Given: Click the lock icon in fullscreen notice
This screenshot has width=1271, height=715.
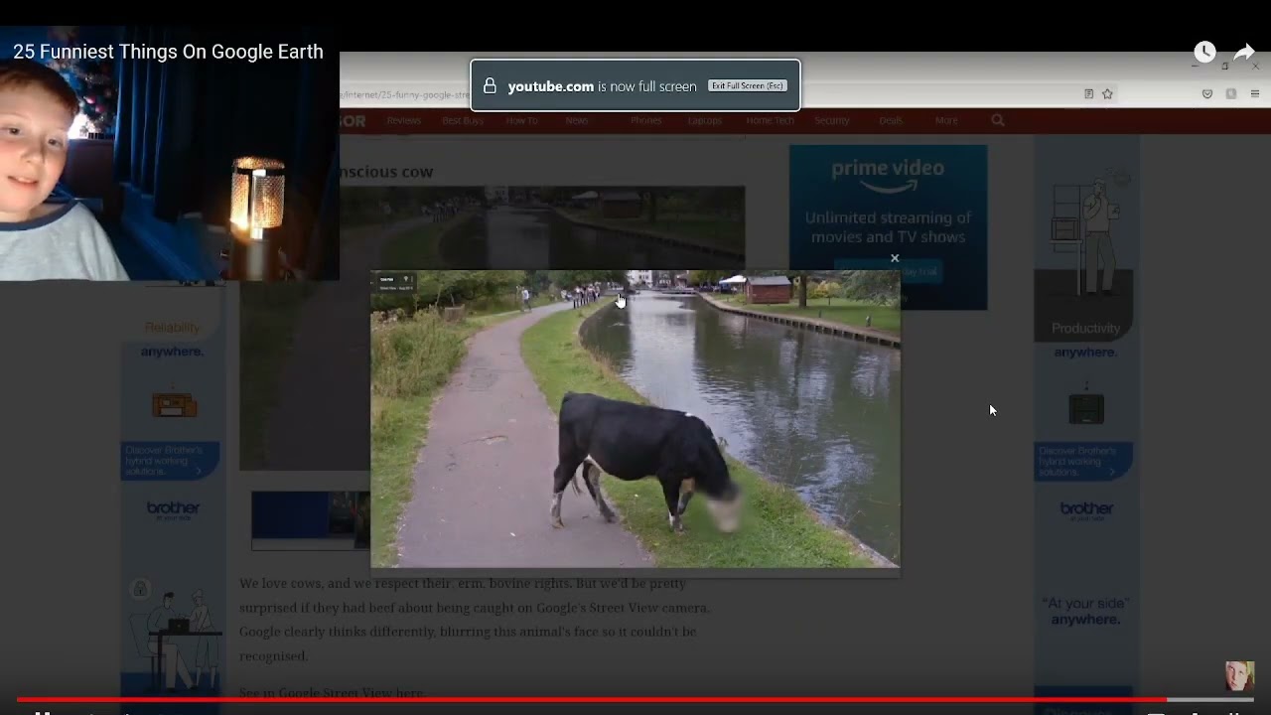Looking at the screenshot, I should click(490, 86).
